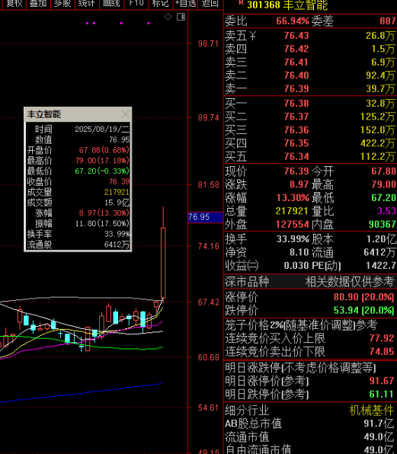Select the 买一 bid price 76.38

coord(296,104)
